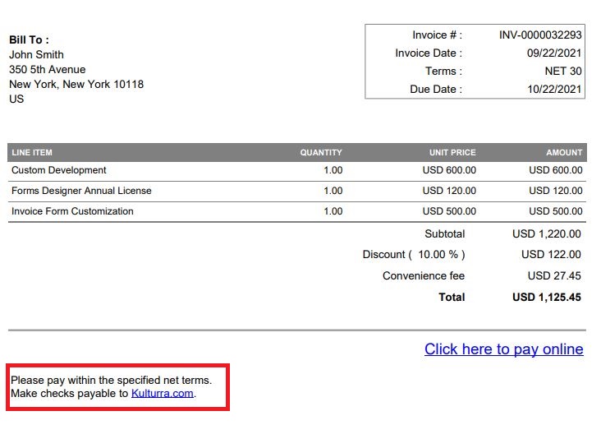Click the 'Bill To :' heading
Screen dimensions: 601x425
click(30, 39)
